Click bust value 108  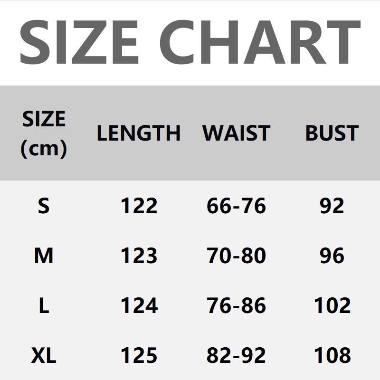332,355
